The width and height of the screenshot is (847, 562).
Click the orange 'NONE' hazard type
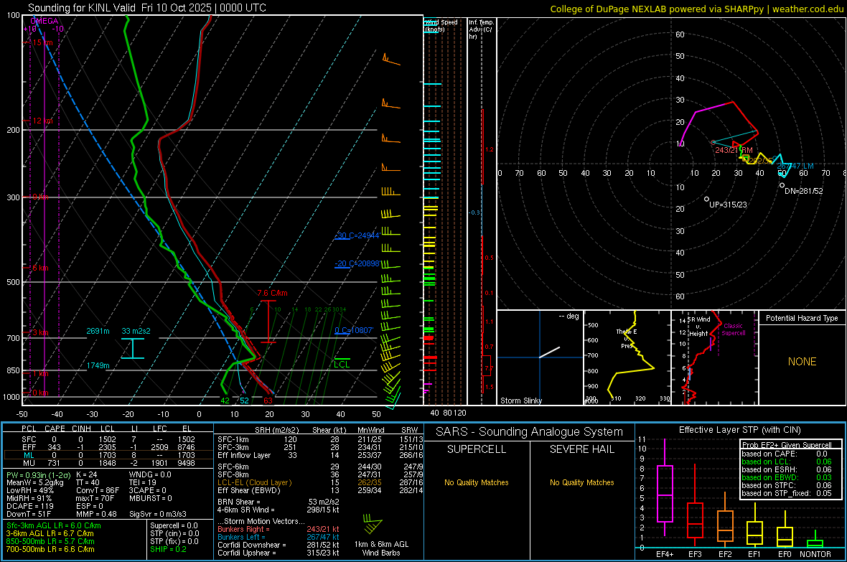(802, 362)
